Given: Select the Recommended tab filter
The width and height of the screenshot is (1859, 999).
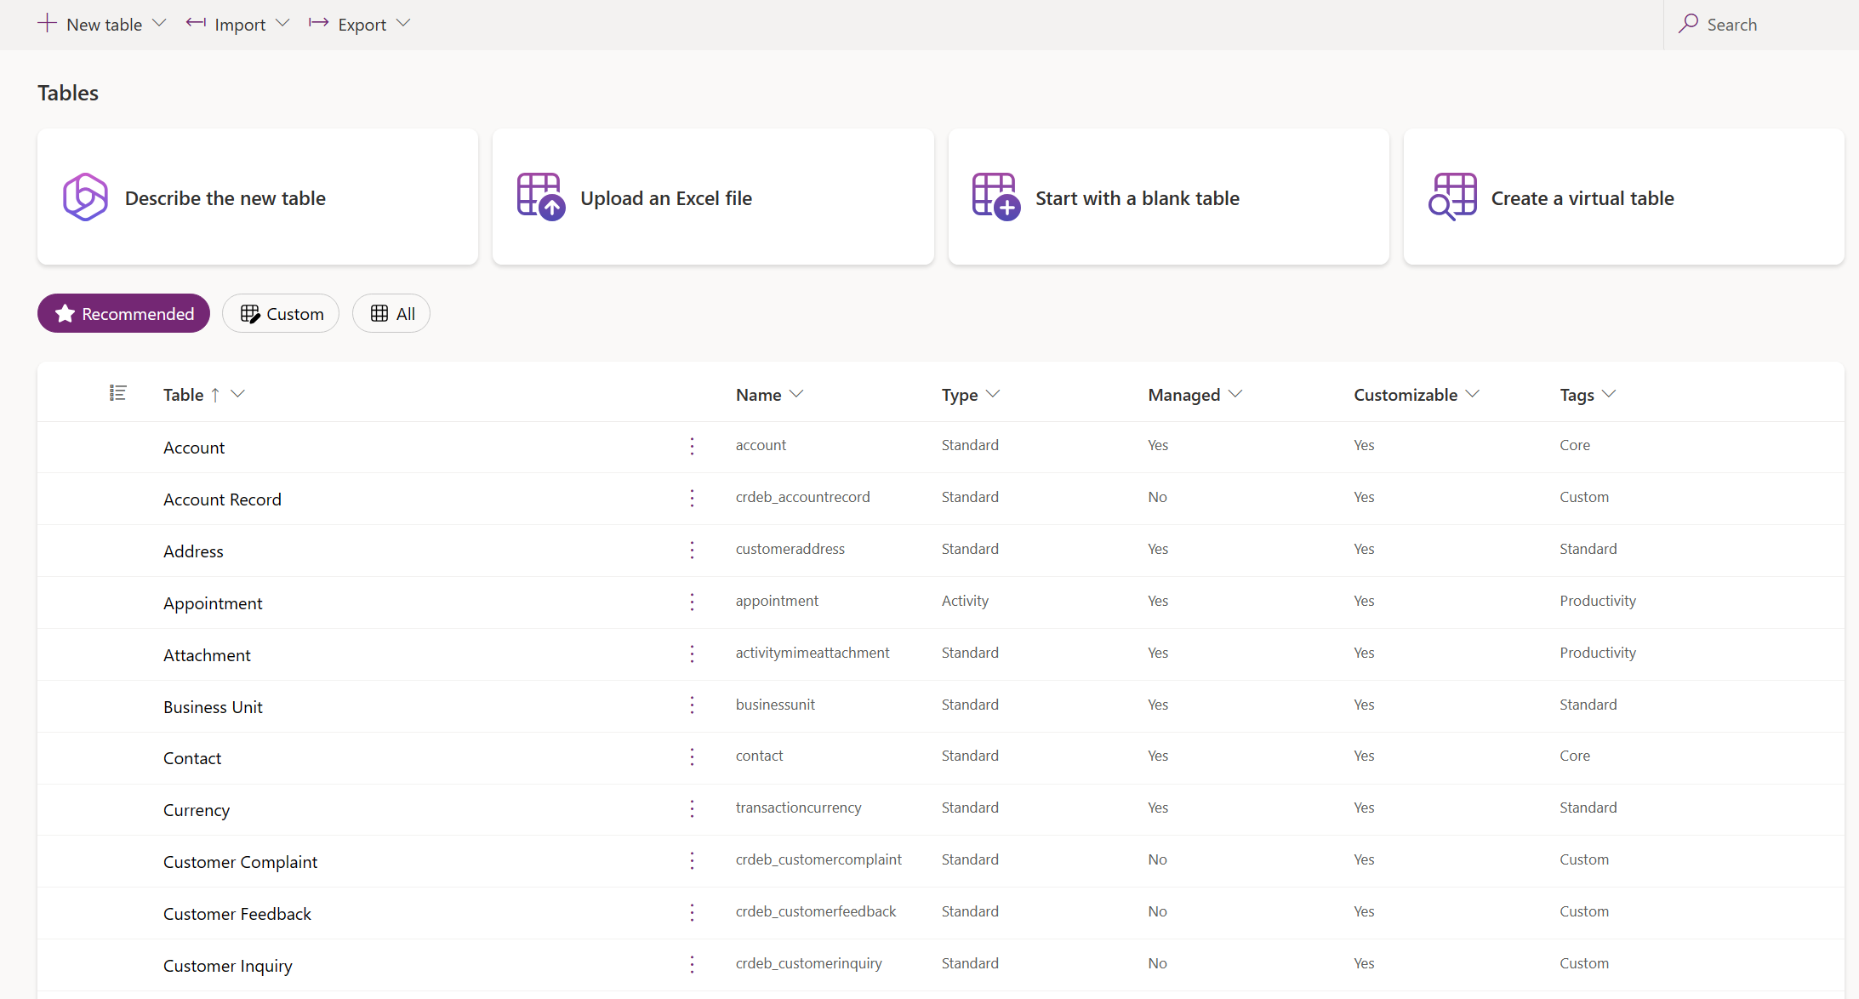Looking at the screenshot, I should tap(125, 312).
